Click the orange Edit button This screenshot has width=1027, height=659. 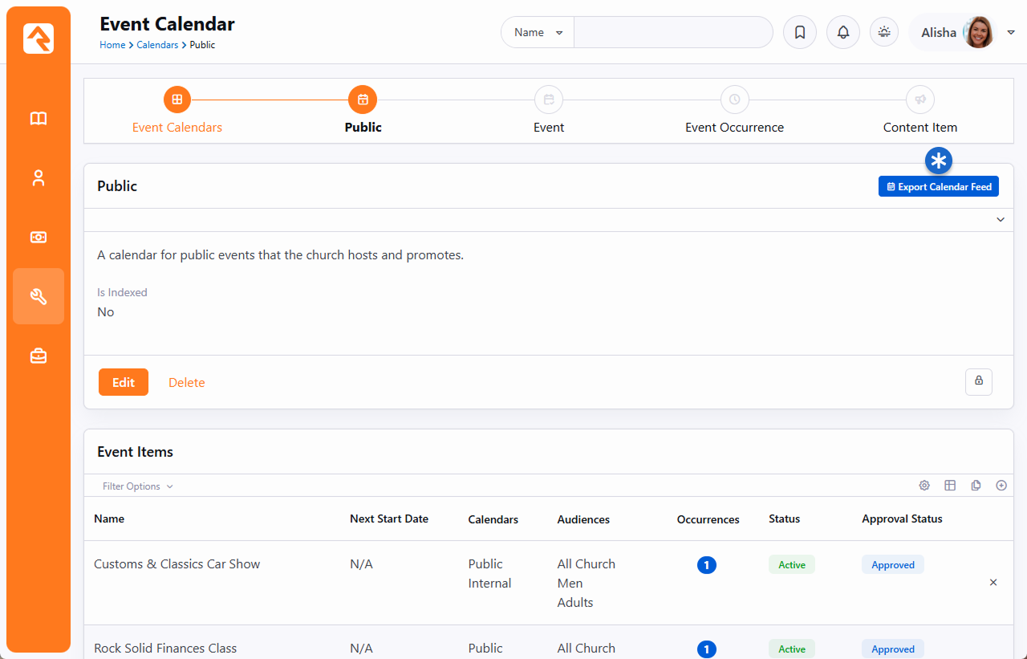tap(123, 382)
